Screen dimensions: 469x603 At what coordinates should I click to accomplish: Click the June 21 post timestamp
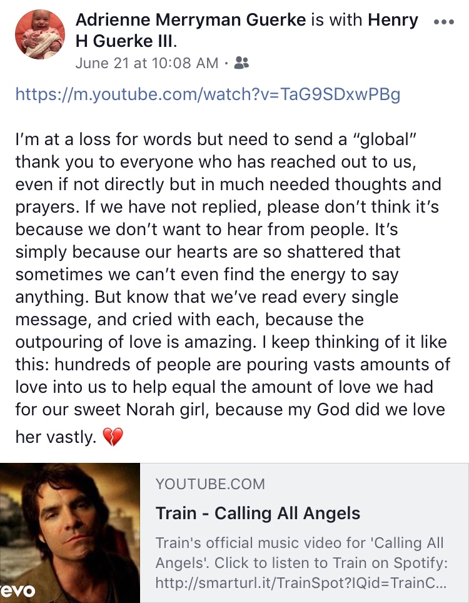click(146, 63)
